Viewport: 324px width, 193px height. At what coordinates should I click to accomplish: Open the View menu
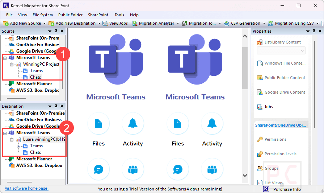coord(22,15)
